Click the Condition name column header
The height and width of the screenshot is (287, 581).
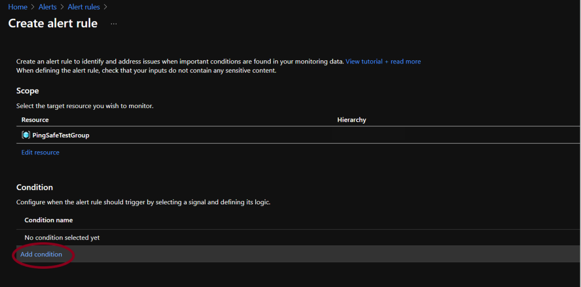[48, 220]
